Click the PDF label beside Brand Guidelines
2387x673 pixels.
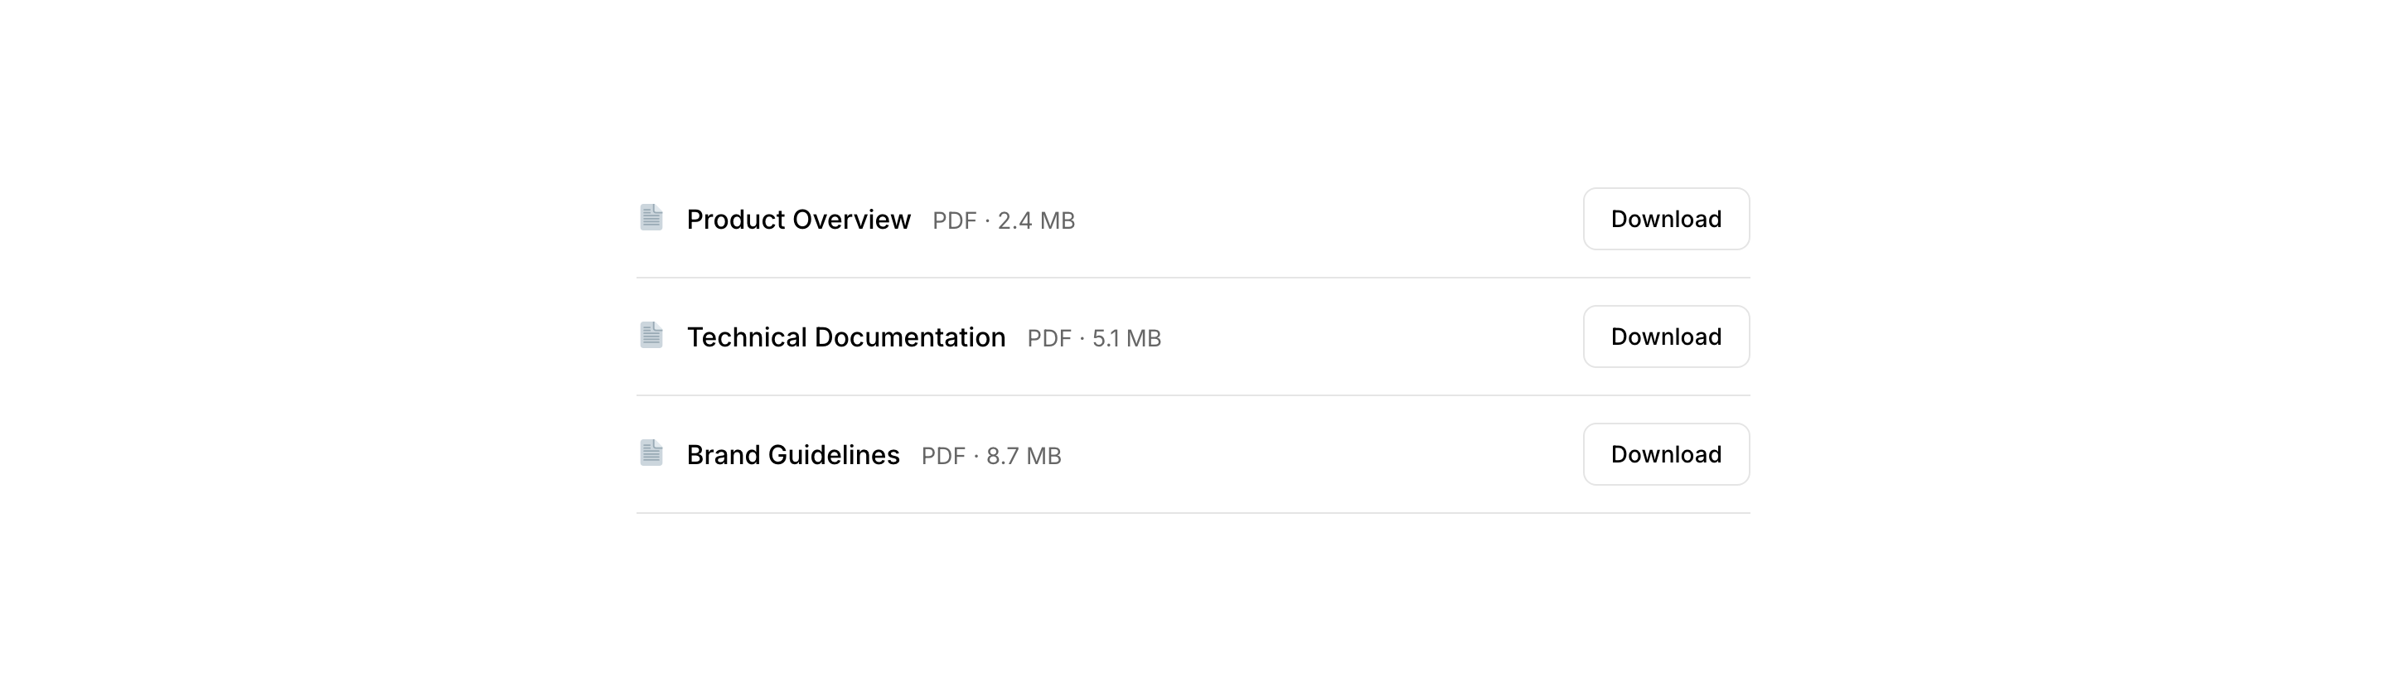(942, 457)
